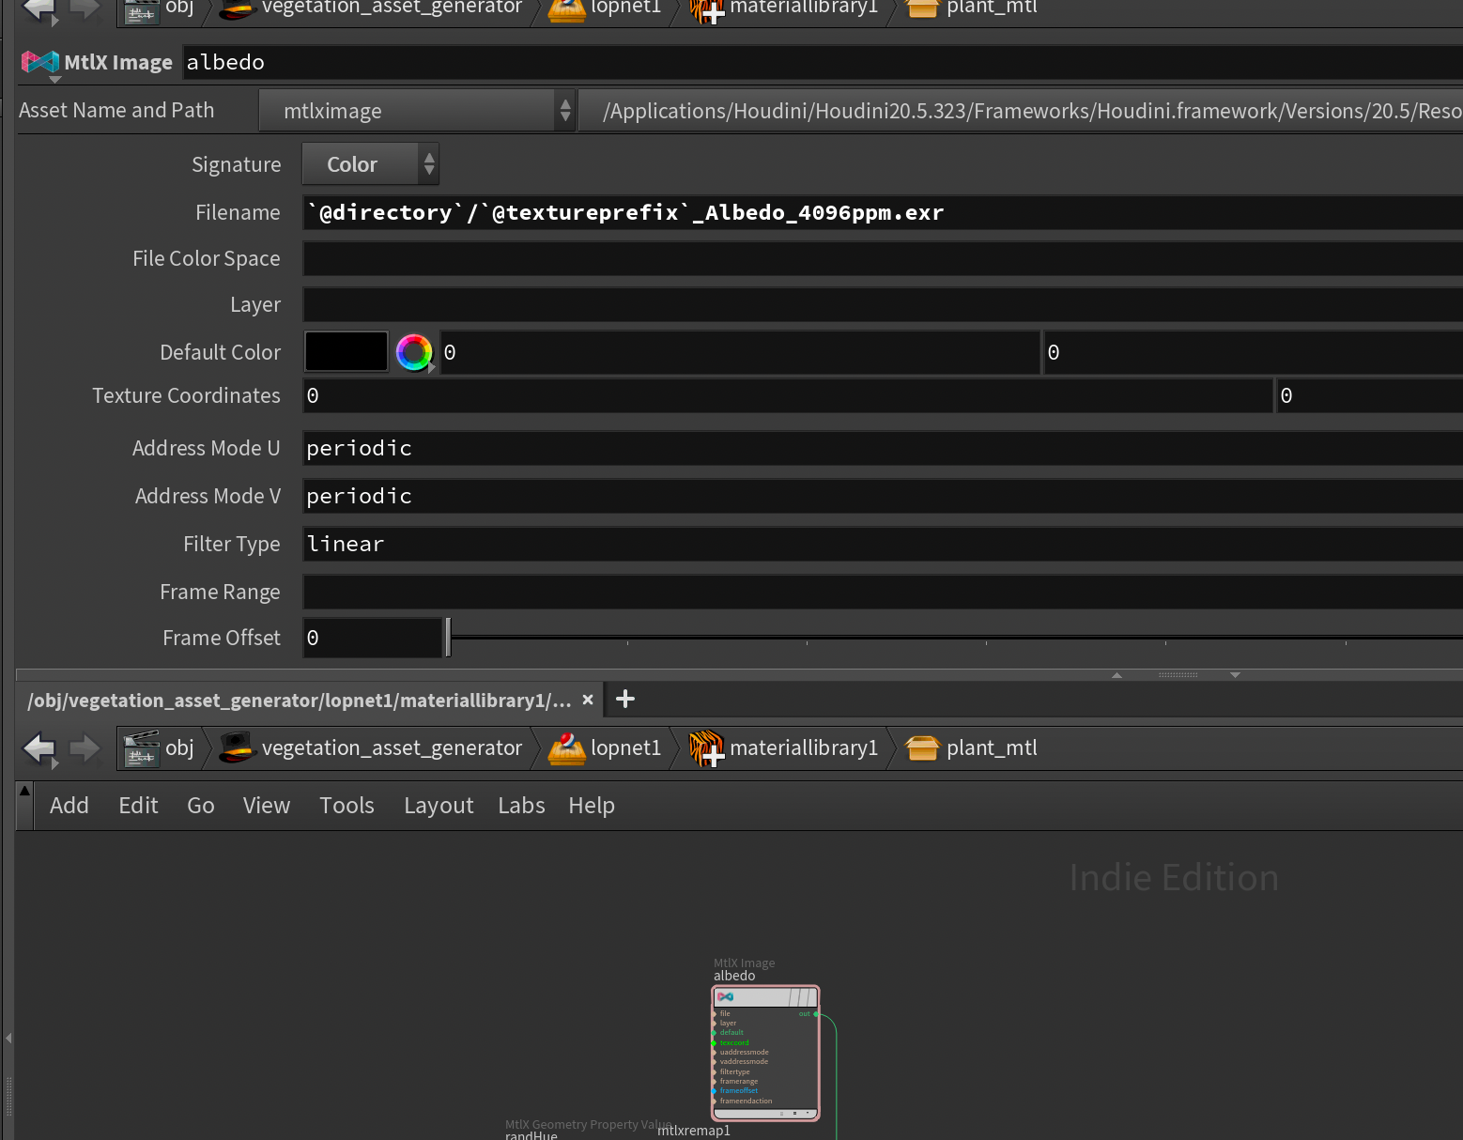Click the back arrow in network navigation

pyautogui.click(x=39, y=748)
